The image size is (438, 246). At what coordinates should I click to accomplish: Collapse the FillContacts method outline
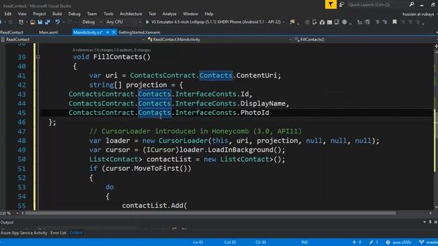click(x=38, y=57)
